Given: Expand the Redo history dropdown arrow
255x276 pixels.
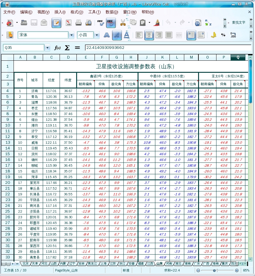Looking at the screenshot, I should tap(189, 23).
